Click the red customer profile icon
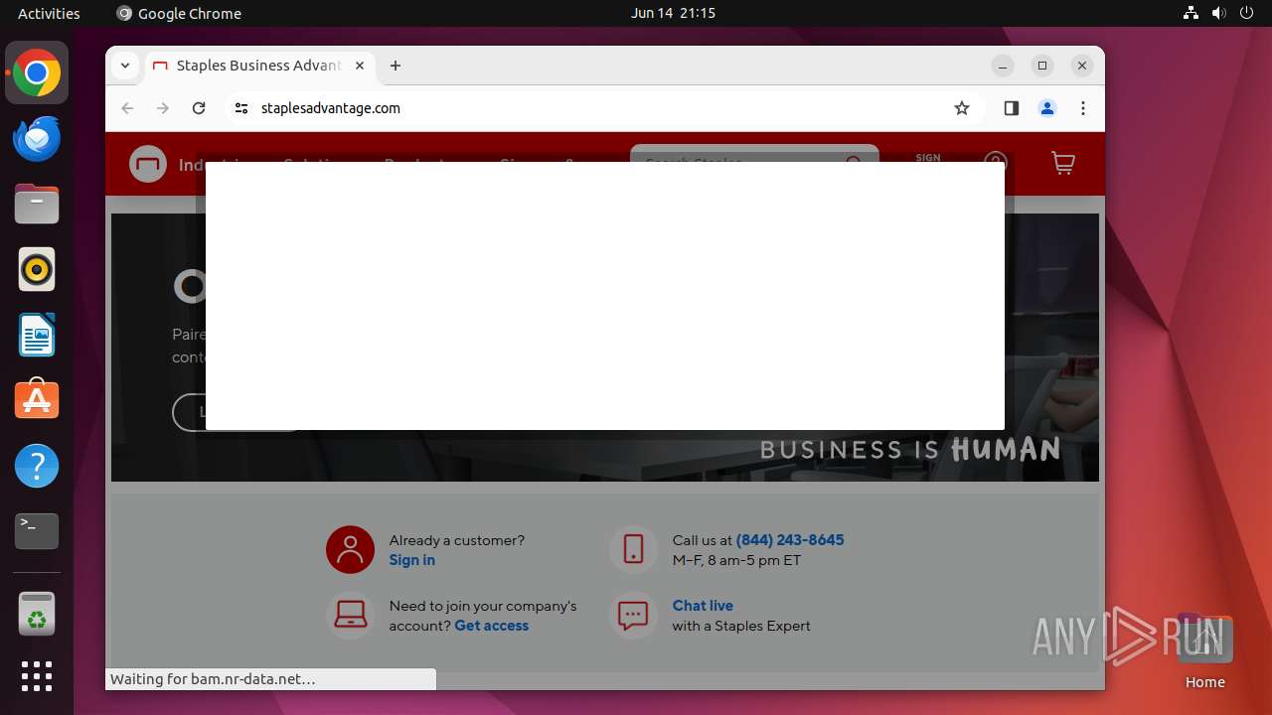The width and height of the screenshot is (1272, 715). [x=350, y=549]
